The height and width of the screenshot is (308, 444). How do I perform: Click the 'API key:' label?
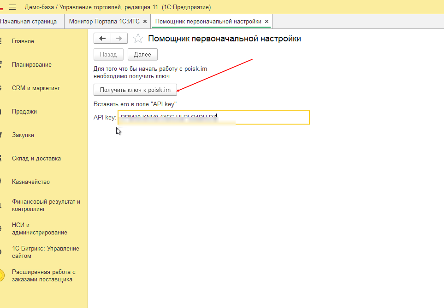tap(105, 117)
